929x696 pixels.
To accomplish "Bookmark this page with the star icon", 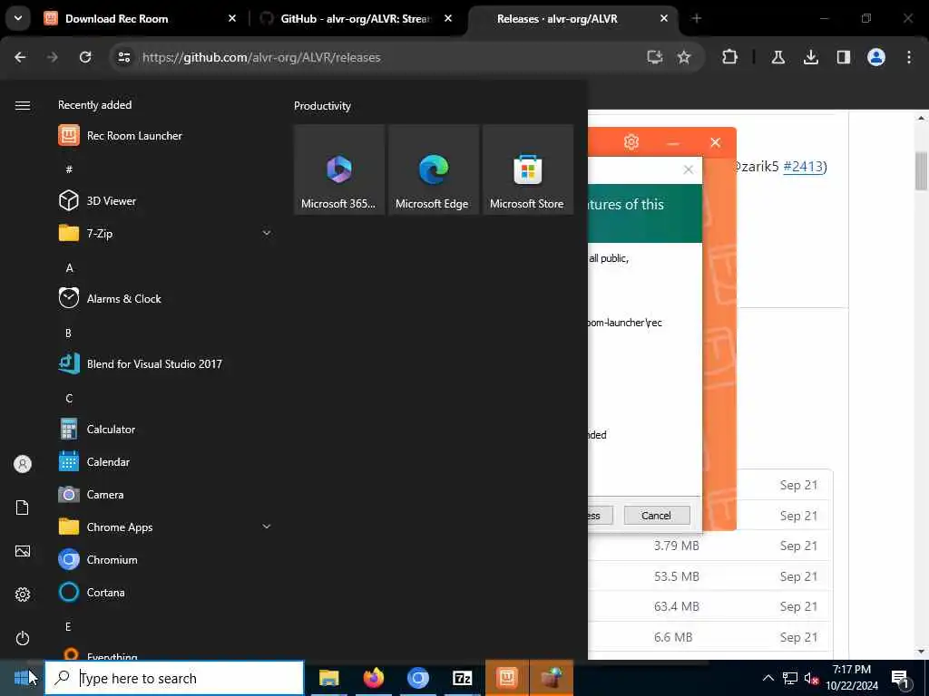I will (684, 57).
